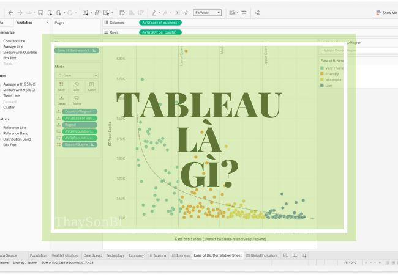The width and height of the screenshot is (398, 275).
Task: Click the Low legend color swatch
Action: (322, 86)
